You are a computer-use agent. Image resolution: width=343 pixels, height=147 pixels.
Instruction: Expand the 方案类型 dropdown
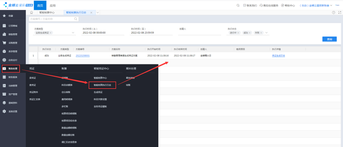pos(73,33)
